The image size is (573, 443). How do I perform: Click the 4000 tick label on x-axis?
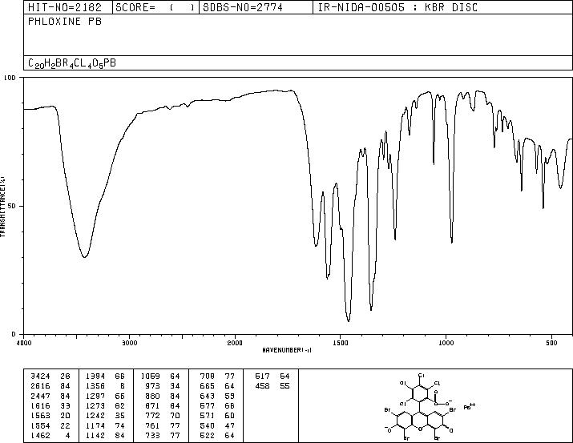point(24,343)
